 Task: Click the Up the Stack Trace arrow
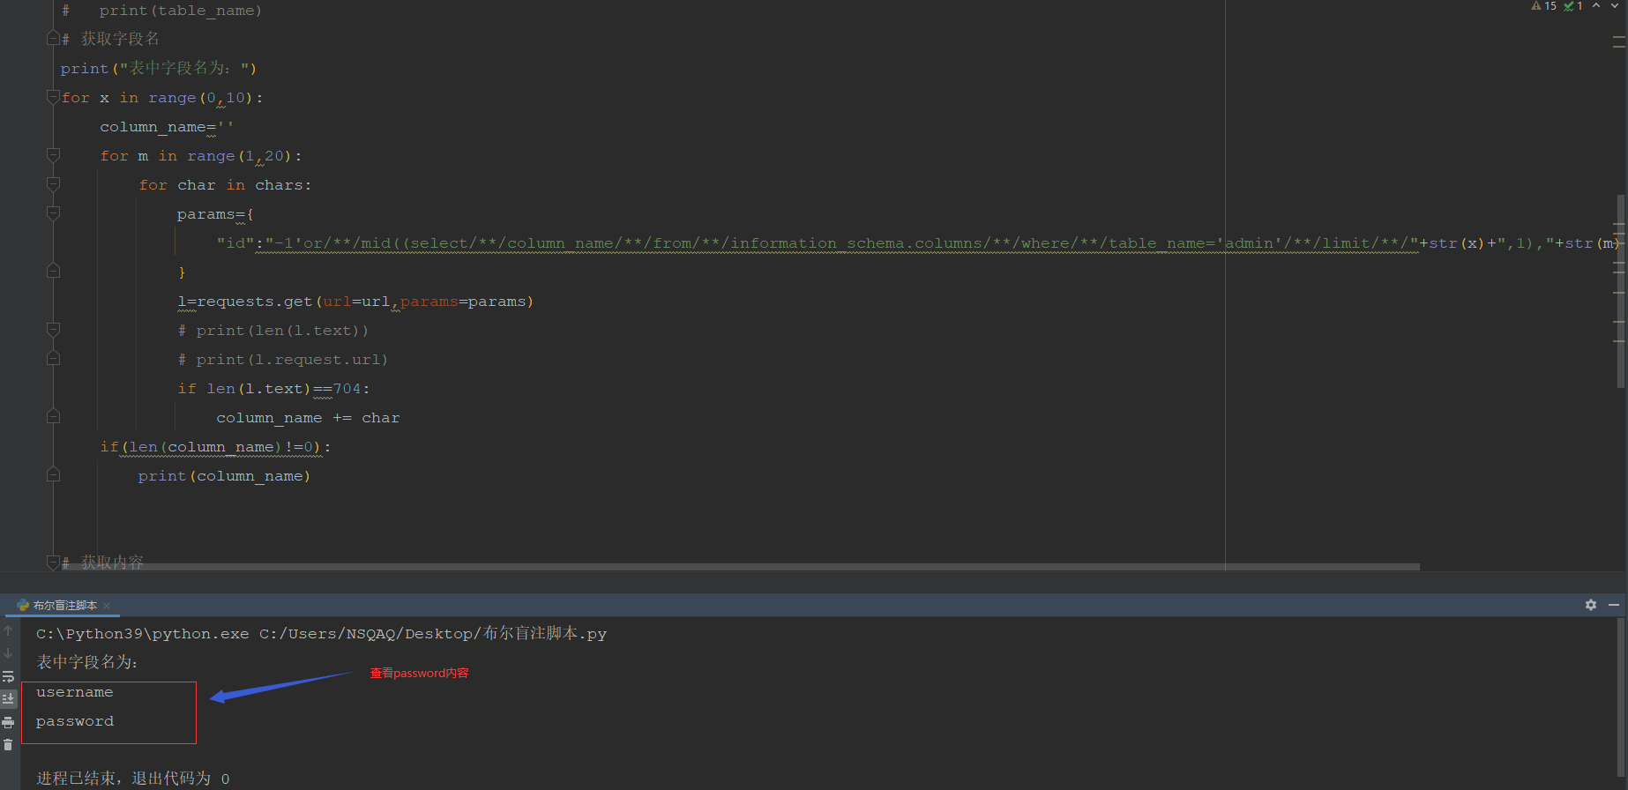(8, 630)
